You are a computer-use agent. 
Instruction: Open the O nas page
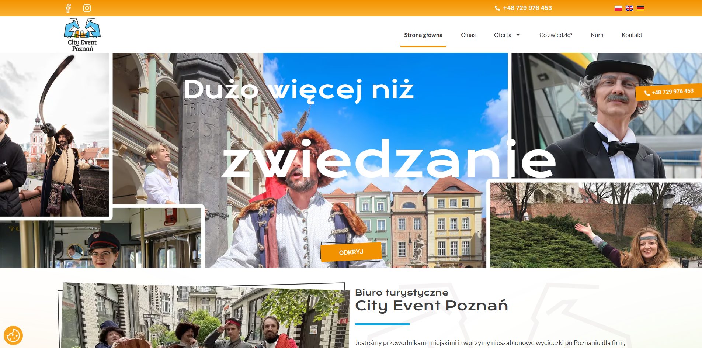coord(468,35)
